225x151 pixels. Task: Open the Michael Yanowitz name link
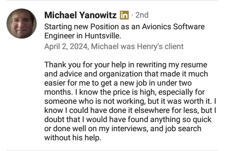81,15
